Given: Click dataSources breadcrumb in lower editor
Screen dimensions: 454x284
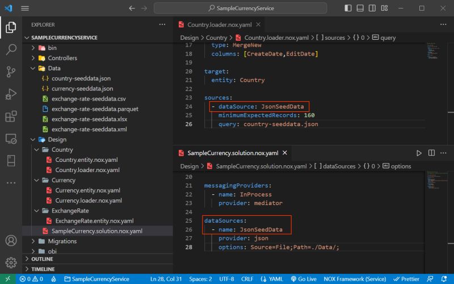Looking at the screenshot, I should (x=335, y=166).
